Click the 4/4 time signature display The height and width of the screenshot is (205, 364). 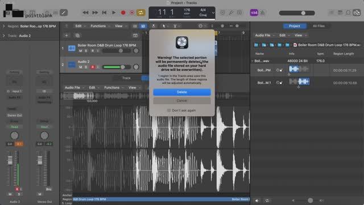[203, 10]
